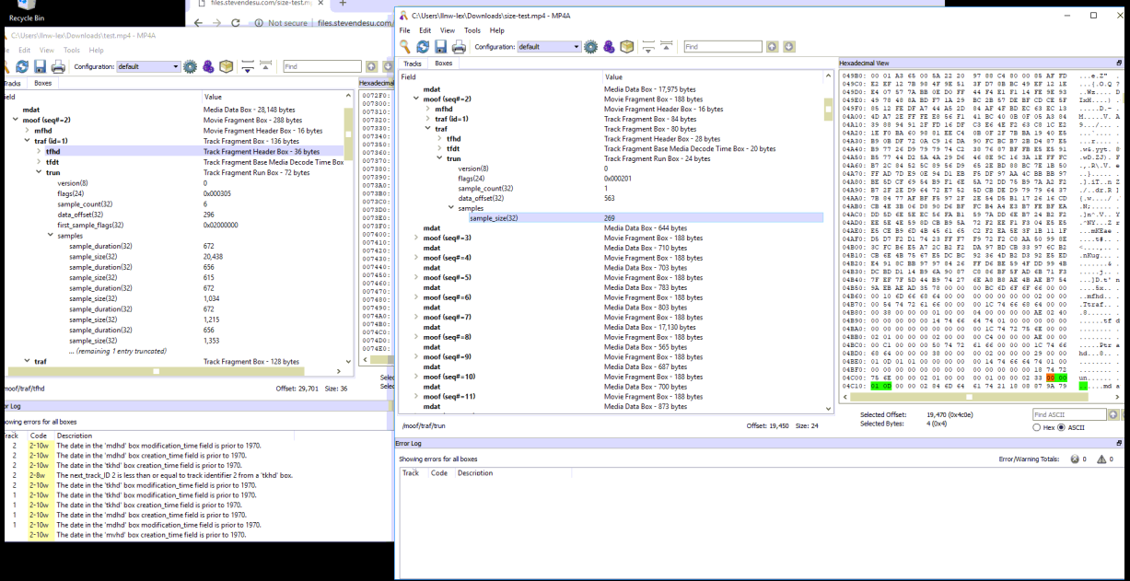Open the Tools menu in size-test.mp4 window
Image resolution: width=1130 pixels, height=581 pixels.
point(472,30)
